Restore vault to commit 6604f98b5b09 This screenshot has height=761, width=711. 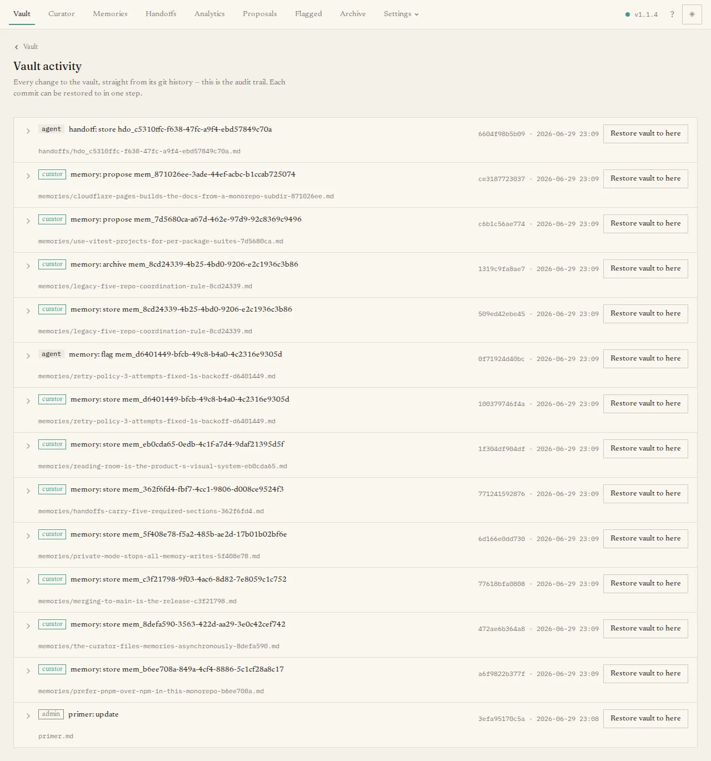[645, 134]
